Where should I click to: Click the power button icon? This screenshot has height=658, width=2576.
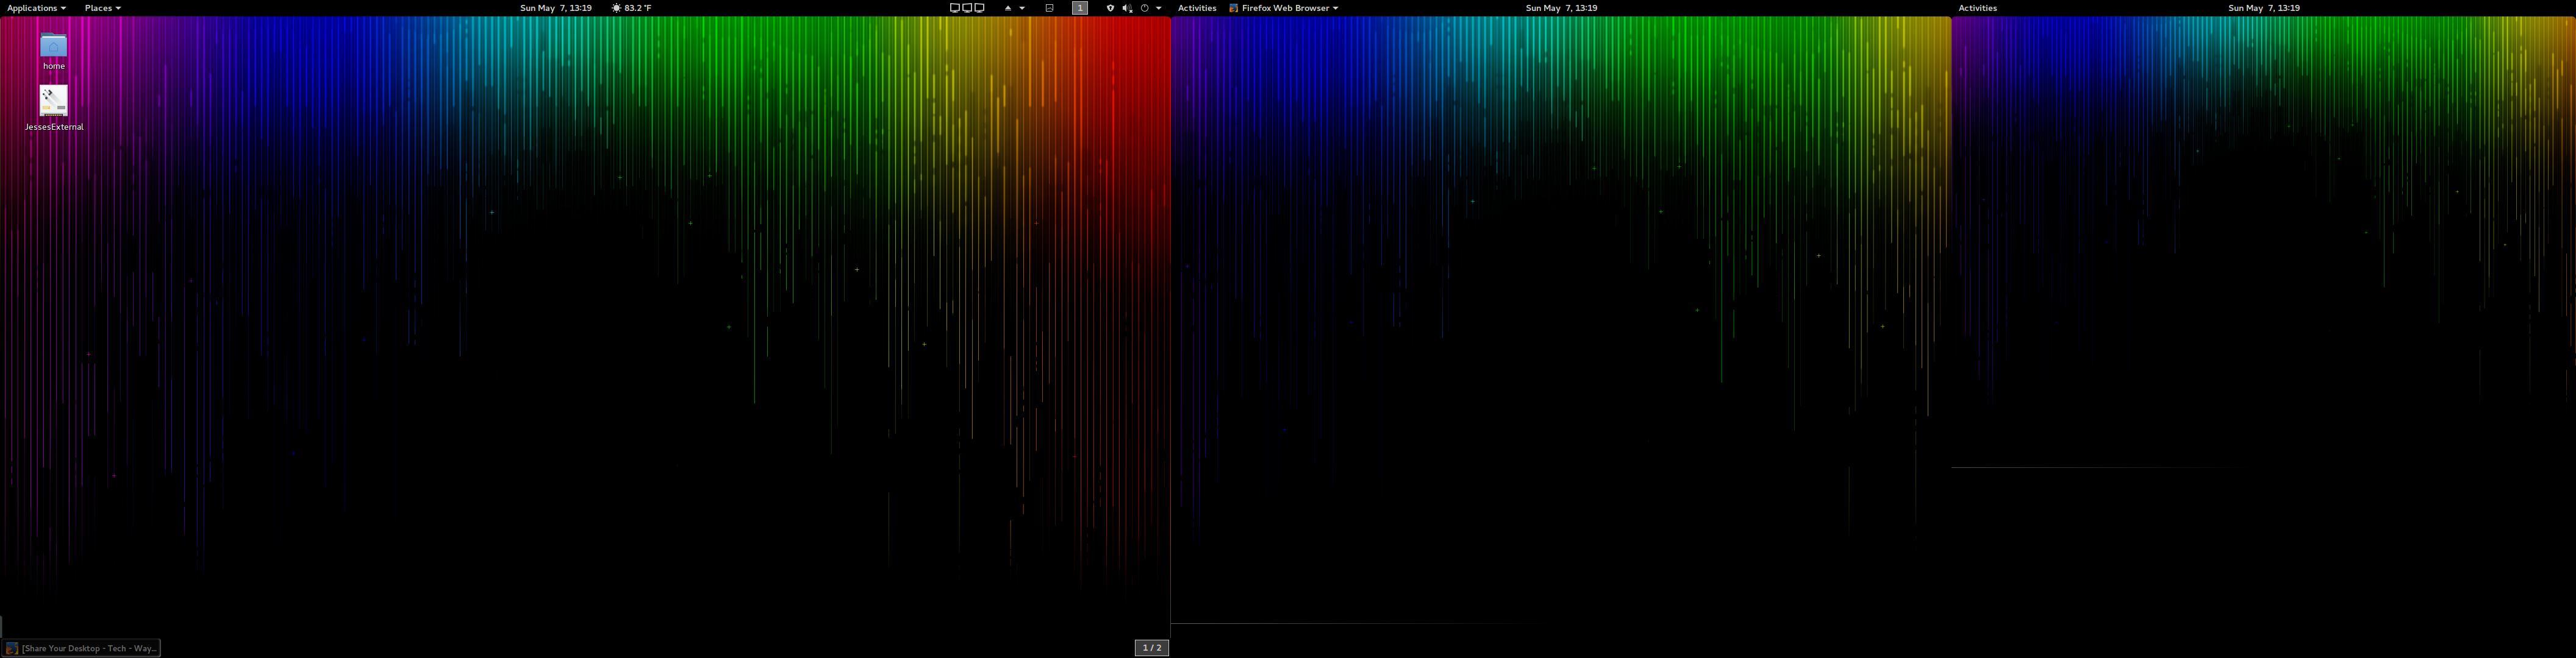point(1145,8)
